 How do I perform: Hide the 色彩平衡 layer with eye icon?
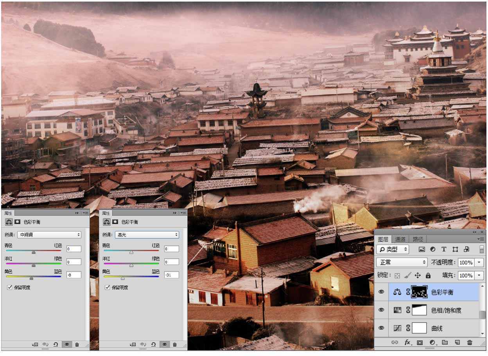[x=382, y=292]
